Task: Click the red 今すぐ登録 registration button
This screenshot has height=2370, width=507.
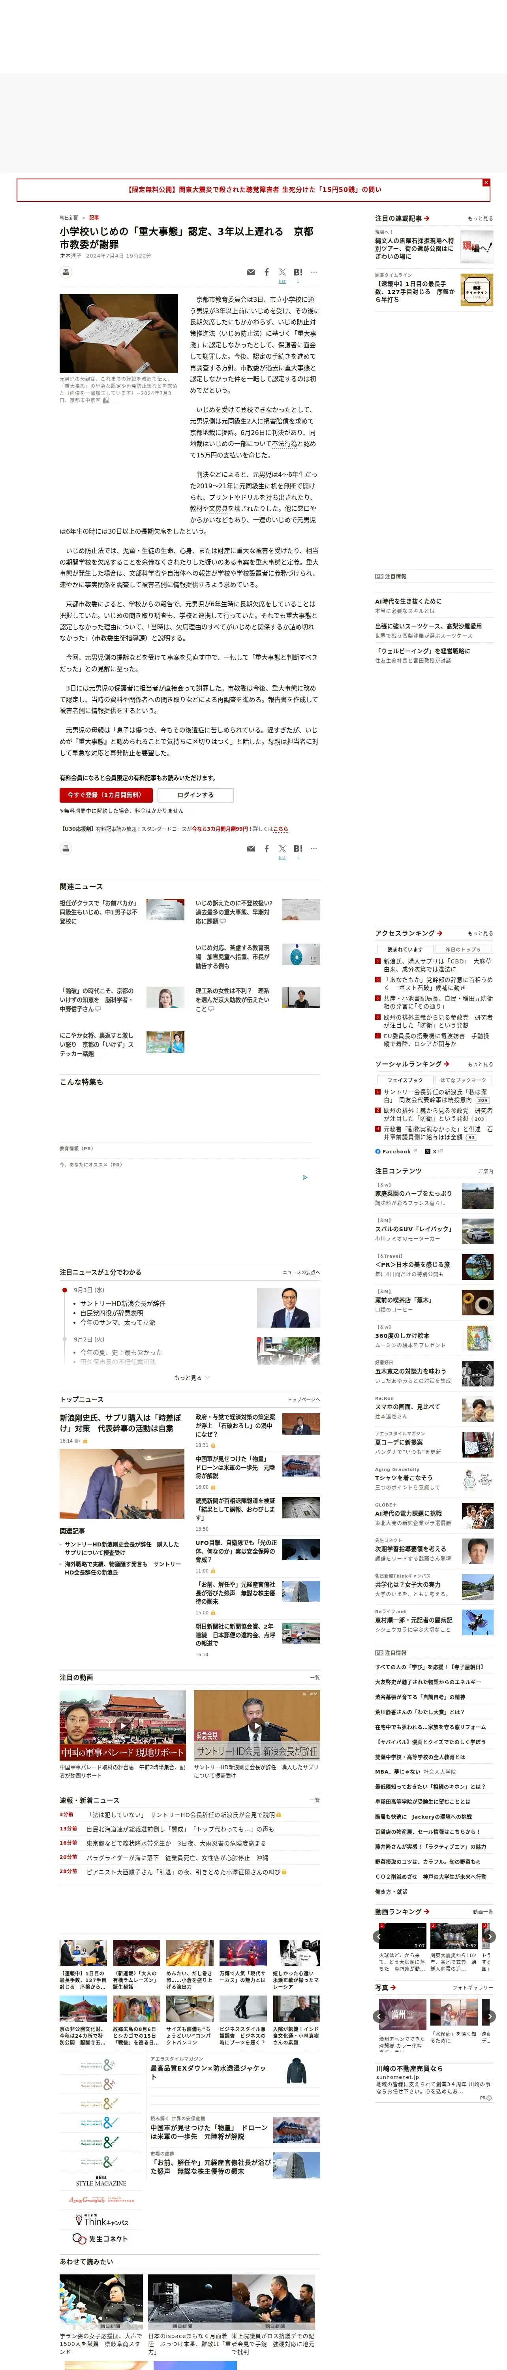Action: (107, 795)
